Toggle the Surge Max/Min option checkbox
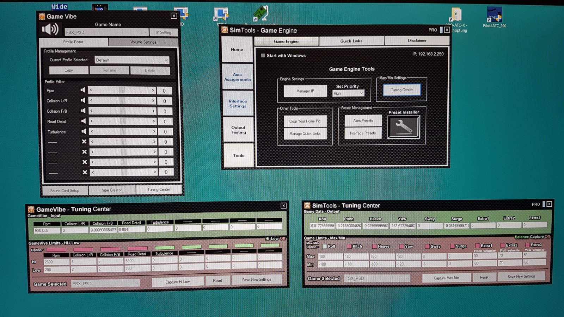The width and height of the screenshot is (564, 317). (x=453, y=246)
